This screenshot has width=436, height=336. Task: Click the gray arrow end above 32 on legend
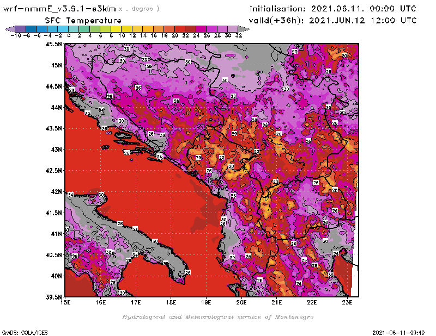244,29
